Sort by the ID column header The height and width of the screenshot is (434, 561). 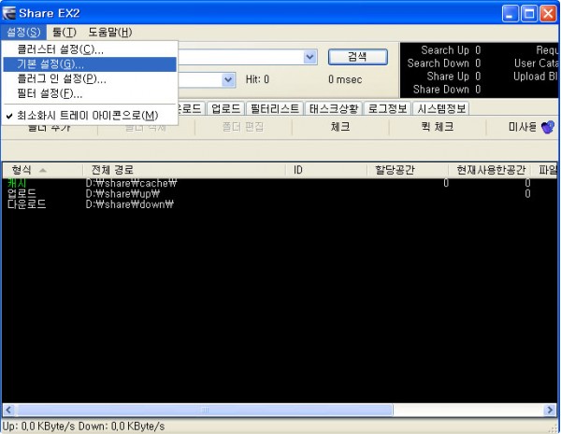tap(326, 170)
